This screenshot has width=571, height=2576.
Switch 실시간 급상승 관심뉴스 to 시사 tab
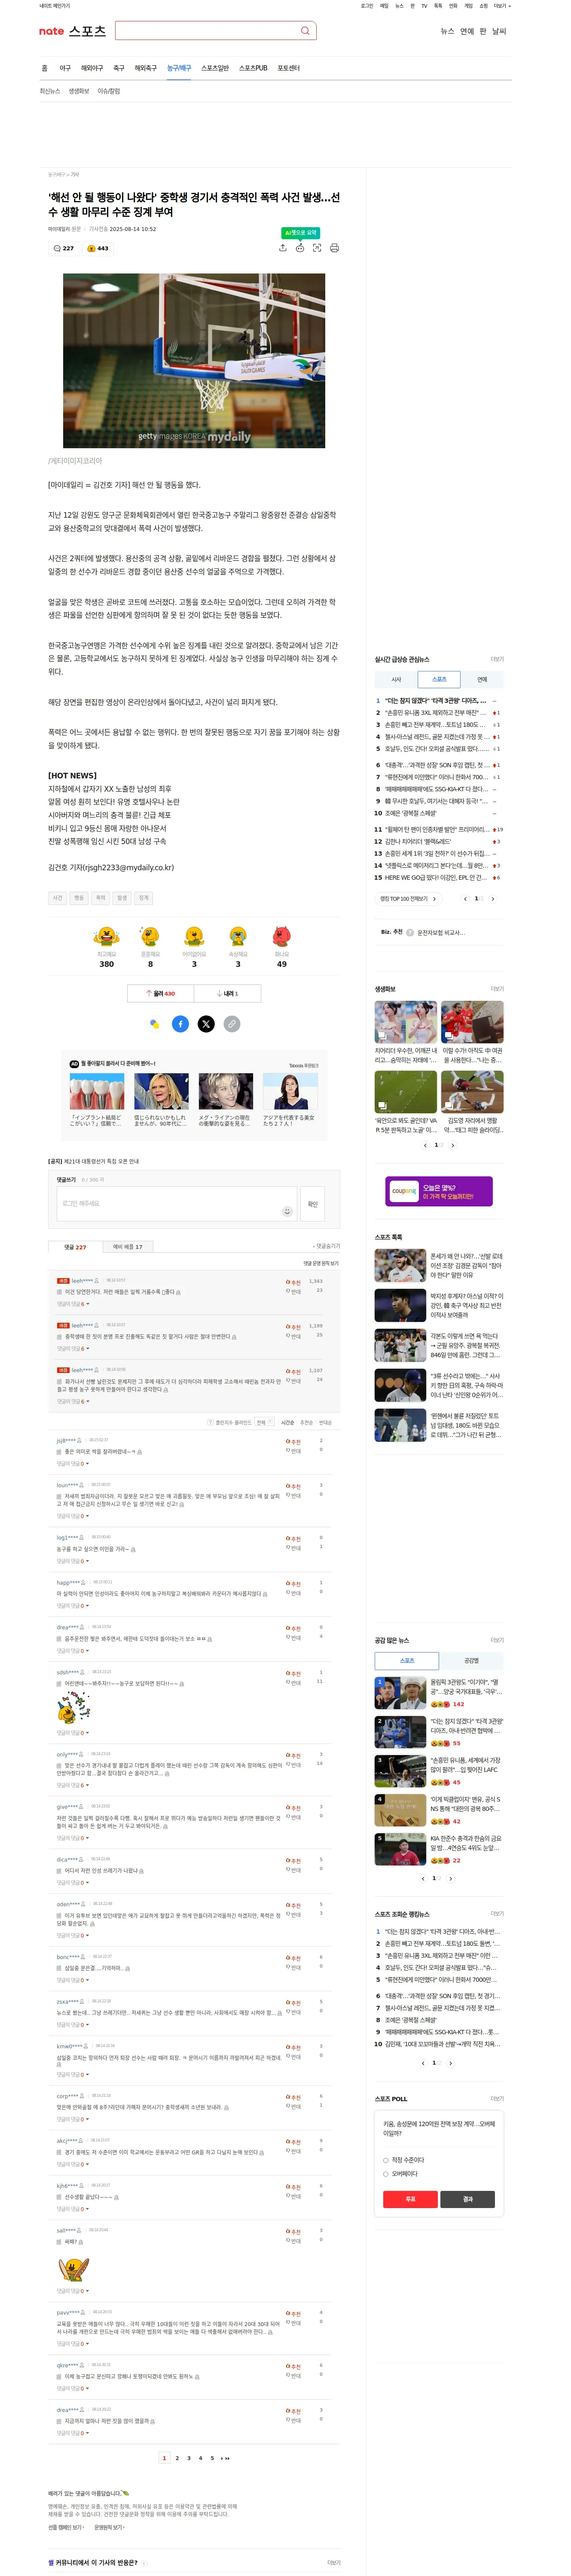click(396, 679)
